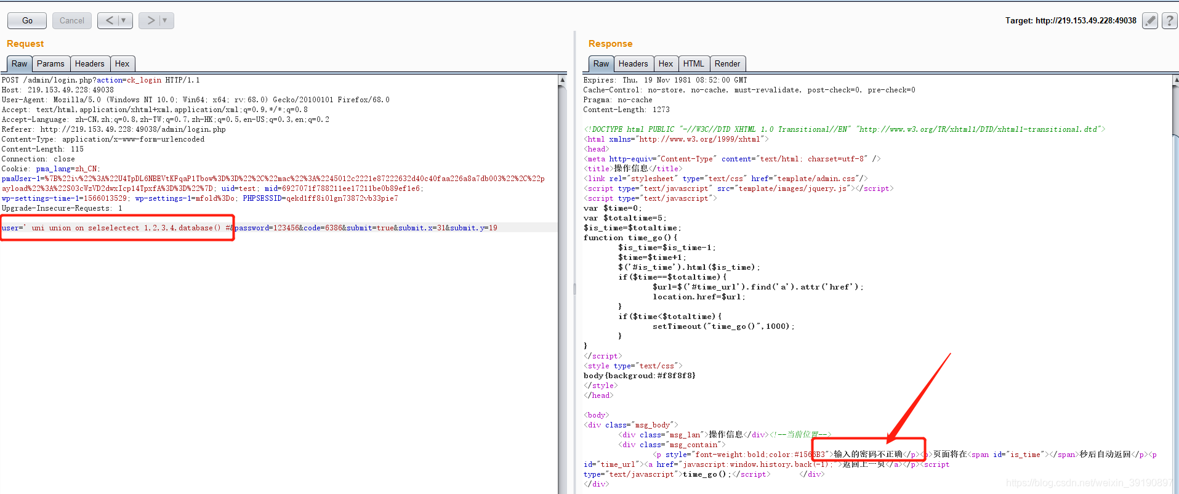The width and height of the screenshot is (1179, 494).
Task: Click the Content-Type: application/x-www-form-urlencoded line
Action: [x=103, y=139]
